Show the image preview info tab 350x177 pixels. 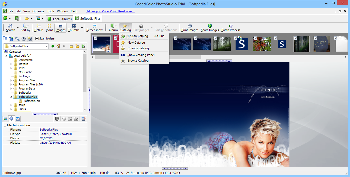(x=5, y=119)
